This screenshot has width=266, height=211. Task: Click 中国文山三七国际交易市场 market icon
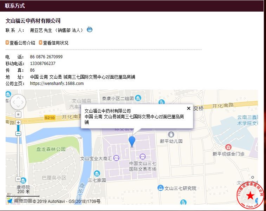[x=143, y=157]
